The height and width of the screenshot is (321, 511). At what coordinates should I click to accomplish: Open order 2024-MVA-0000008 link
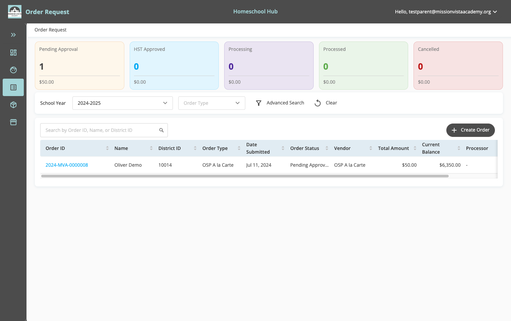[67, 165]
